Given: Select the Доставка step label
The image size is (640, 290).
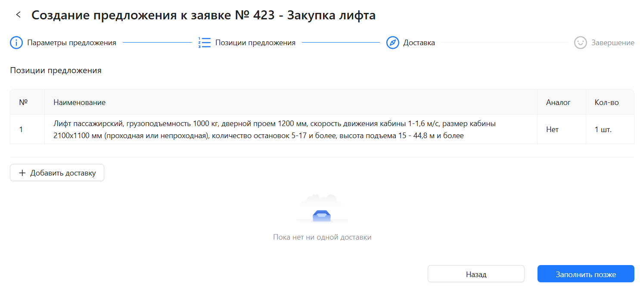Looking at the screenshot, I should click(419, 43).
